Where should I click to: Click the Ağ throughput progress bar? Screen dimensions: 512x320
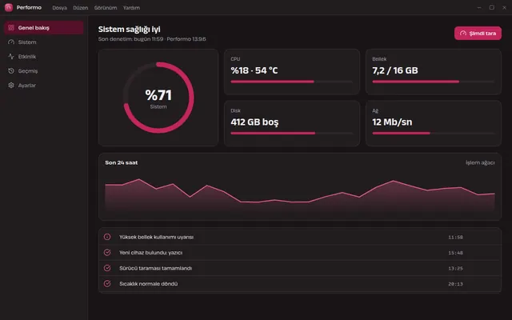pos(434,134)
